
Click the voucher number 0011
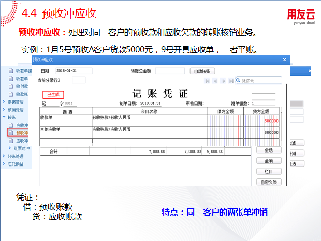(68, 103)
